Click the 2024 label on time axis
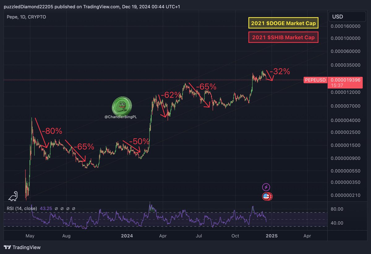371x254 pixels. coord(127,236)
